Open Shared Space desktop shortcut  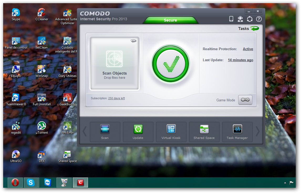coord(67,157)
